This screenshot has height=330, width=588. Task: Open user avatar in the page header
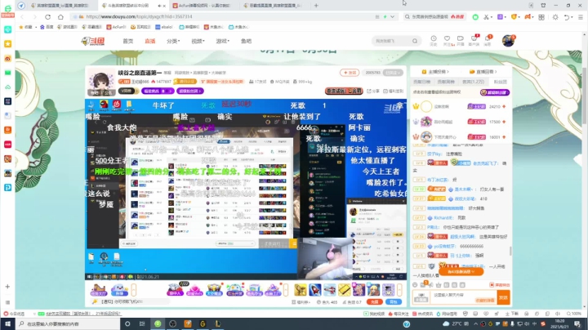[x=509, y=41]
